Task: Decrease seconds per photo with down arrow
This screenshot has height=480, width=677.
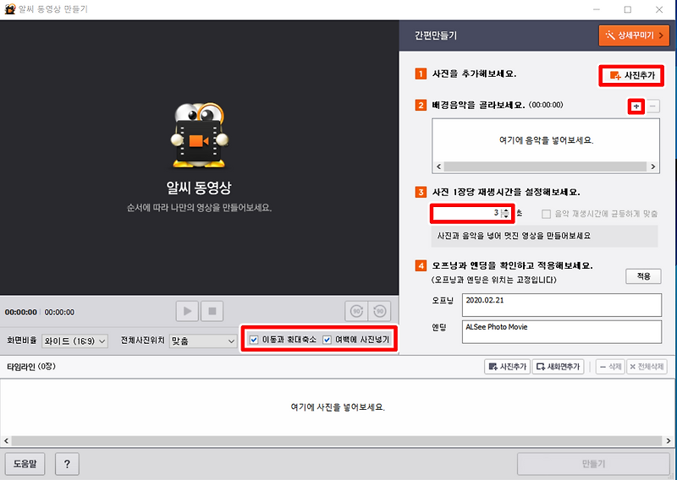Action: pos(505,216)
